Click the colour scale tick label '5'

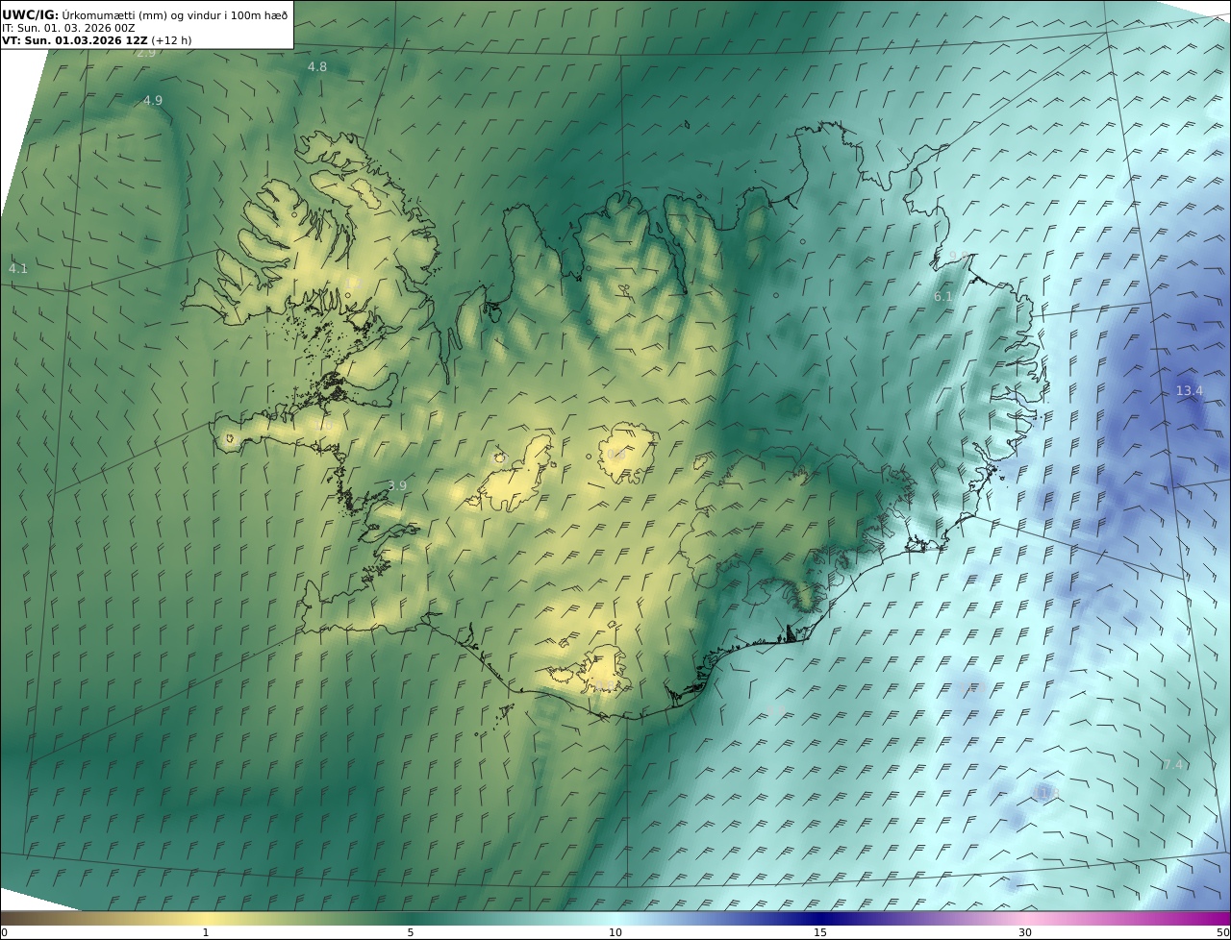click(411, 932)
